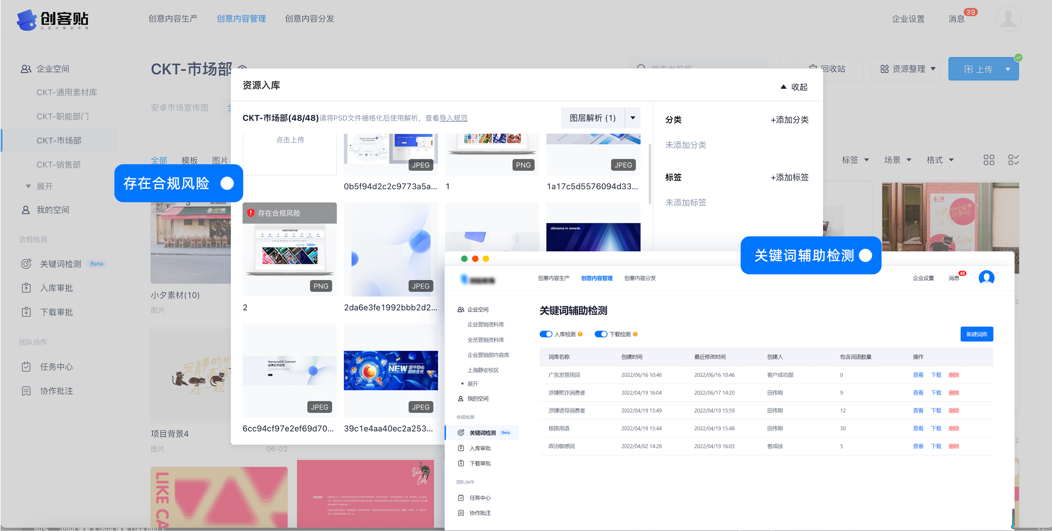Open the 标签 filter dropdown

(855, 160)
